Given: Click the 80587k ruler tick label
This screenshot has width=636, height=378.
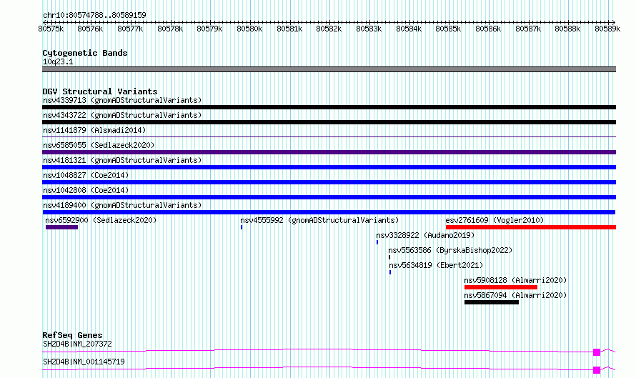Looking at the screenshot, I should (x=528, y=29).
